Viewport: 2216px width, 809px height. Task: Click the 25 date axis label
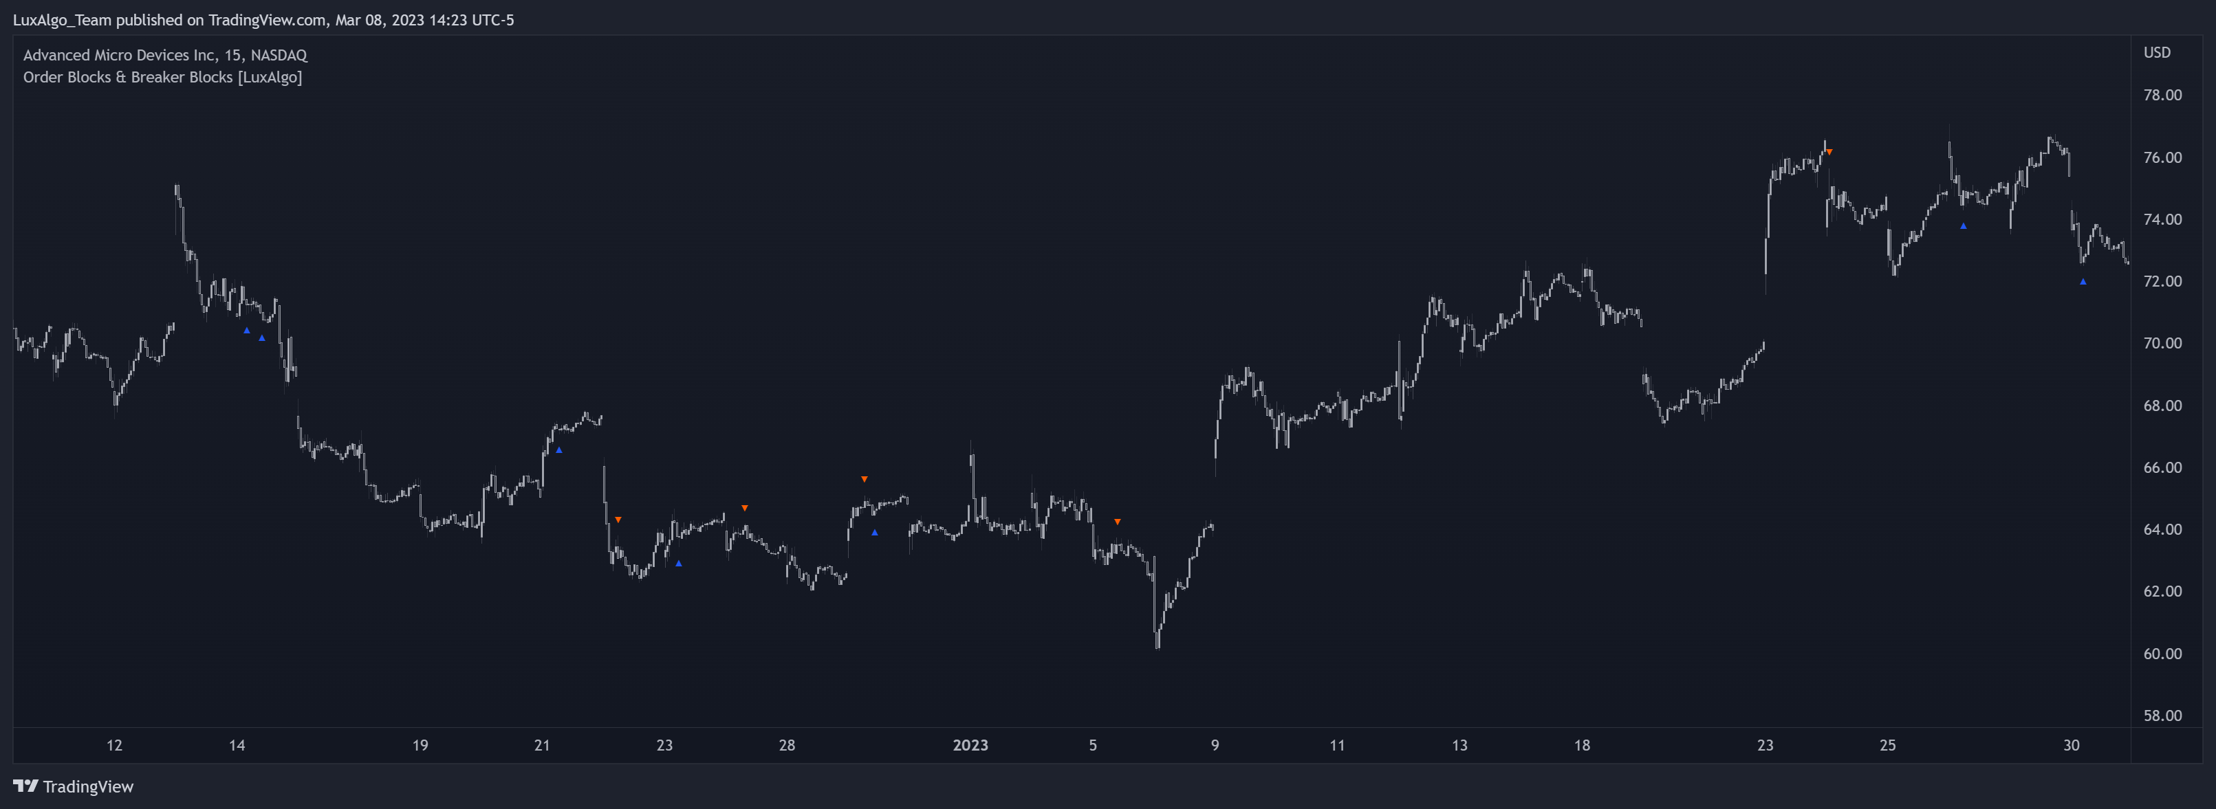pos(1887,745)
